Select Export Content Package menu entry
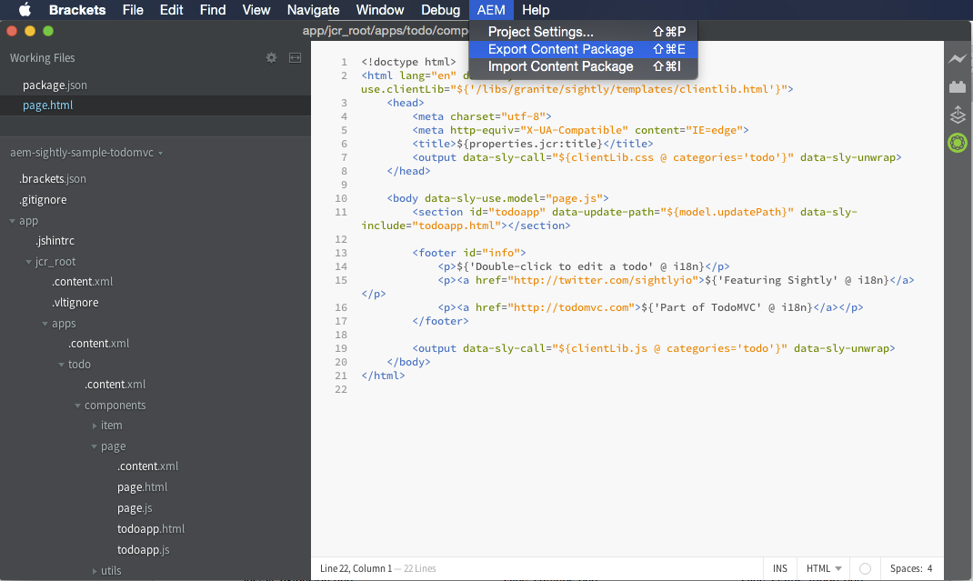Screen dimensions: 973x581 click(x=583, y=49)
